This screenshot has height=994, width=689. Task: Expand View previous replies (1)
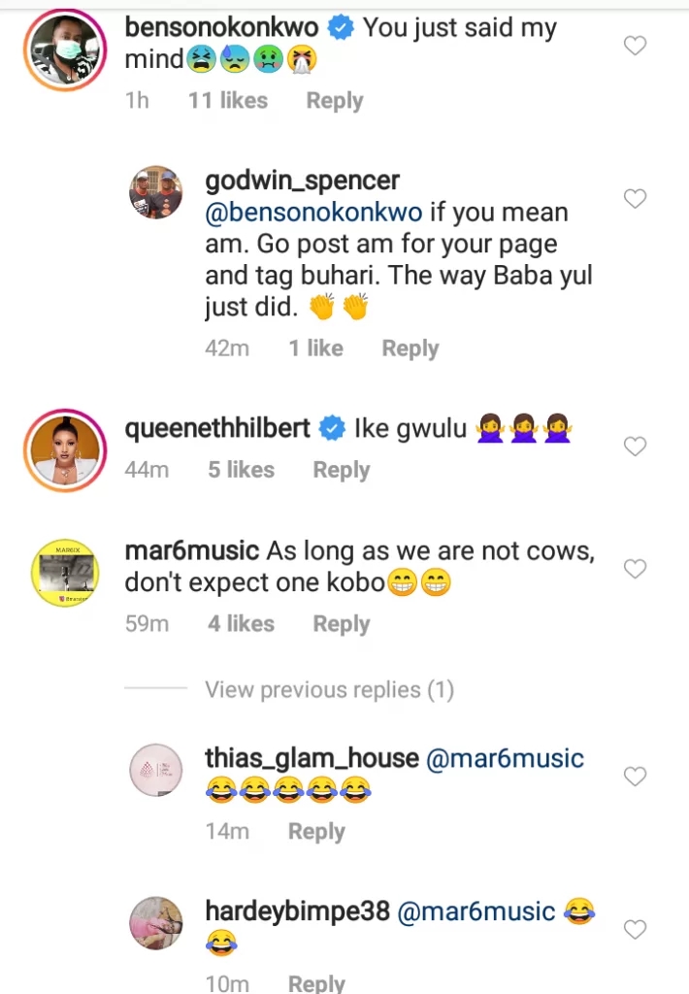pyautogui.click(x=329, y=690)
